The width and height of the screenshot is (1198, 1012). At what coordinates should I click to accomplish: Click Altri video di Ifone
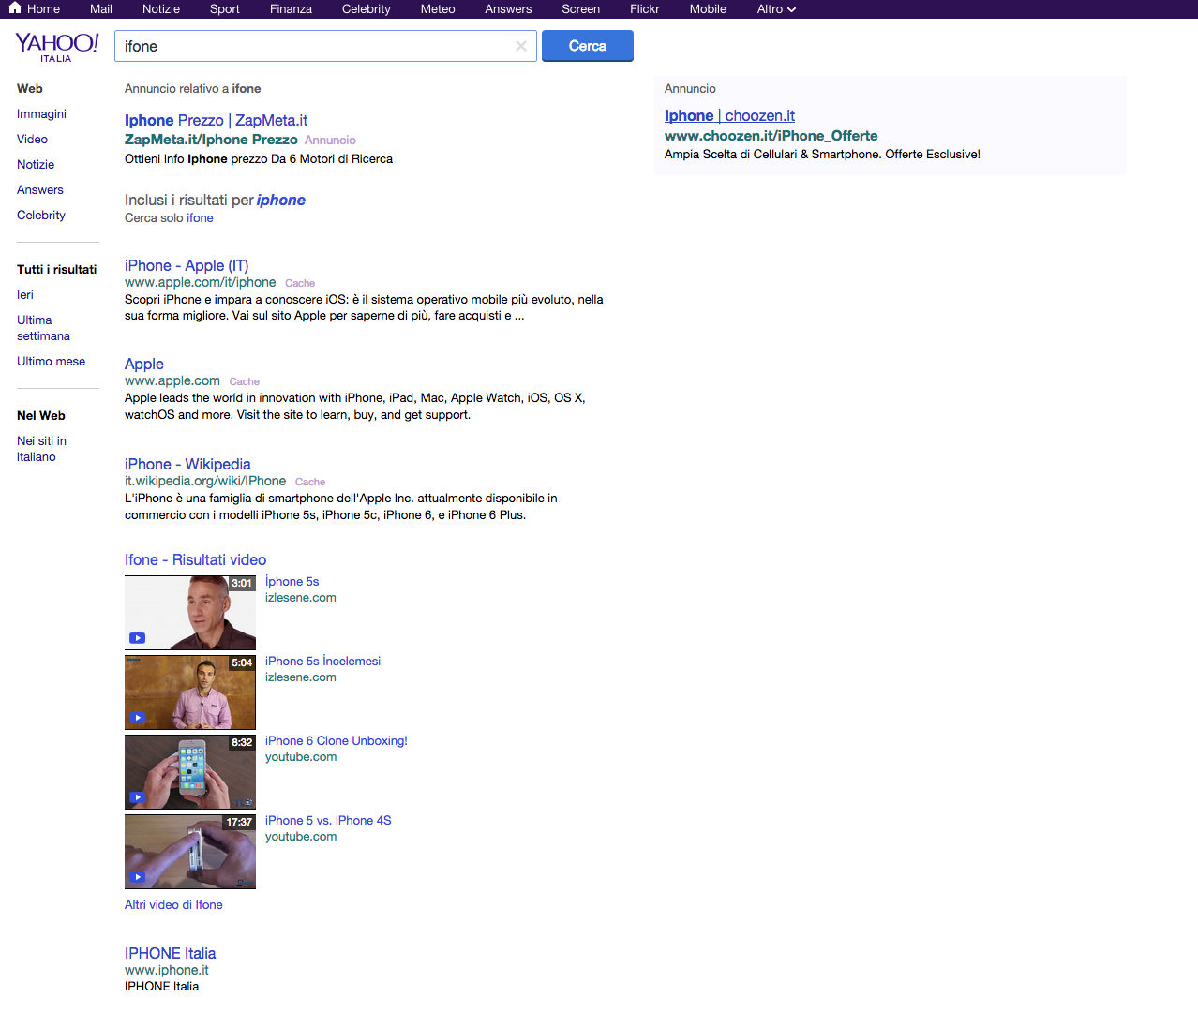pyautogui.click(x=173, y=904)
